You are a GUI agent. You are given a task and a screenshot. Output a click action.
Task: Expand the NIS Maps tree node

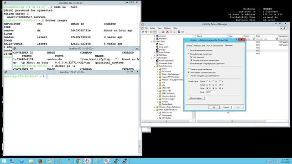(x=155, y=55)
